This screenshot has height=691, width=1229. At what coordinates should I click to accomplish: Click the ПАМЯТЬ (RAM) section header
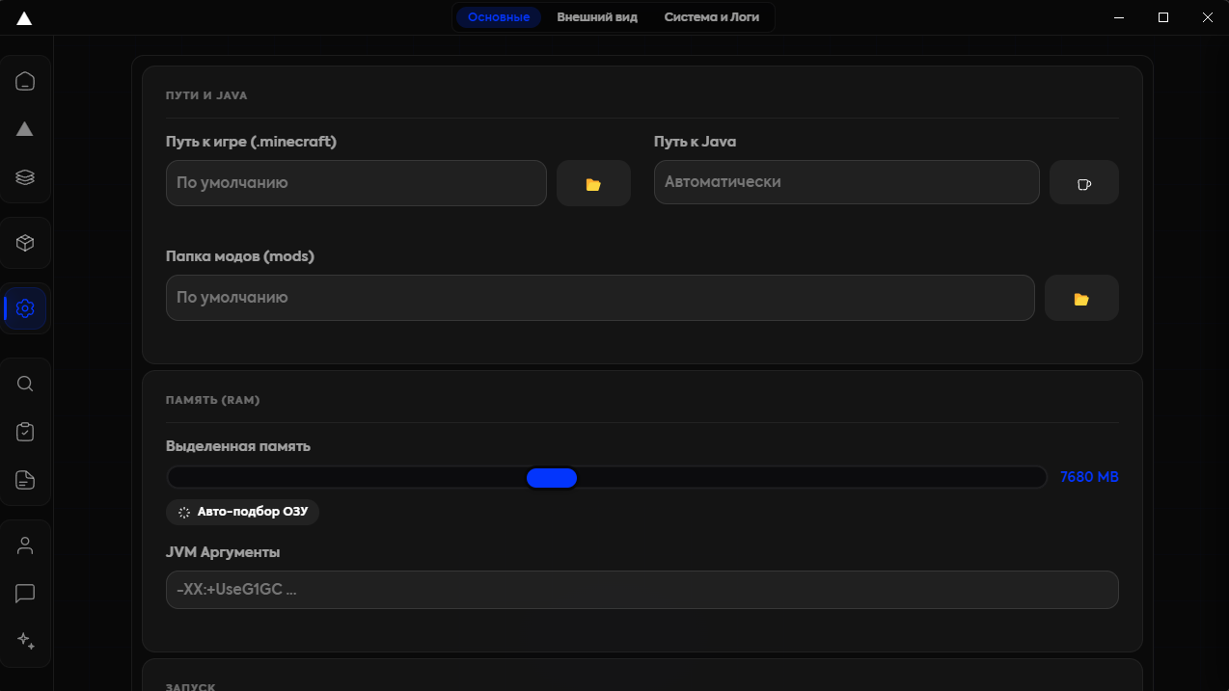[x=213, y=400]
